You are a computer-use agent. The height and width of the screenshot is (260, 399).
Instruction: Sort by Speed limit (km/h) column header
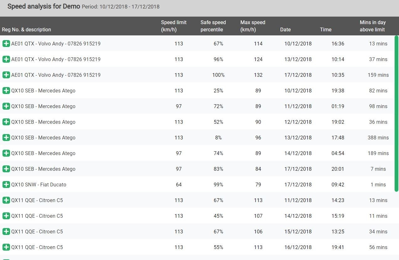(174, 26)
